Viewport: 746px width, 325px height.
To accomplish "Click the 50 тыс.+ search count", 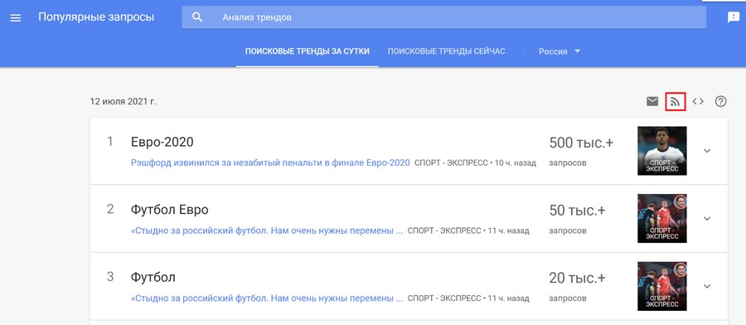I will coord(578,211).
